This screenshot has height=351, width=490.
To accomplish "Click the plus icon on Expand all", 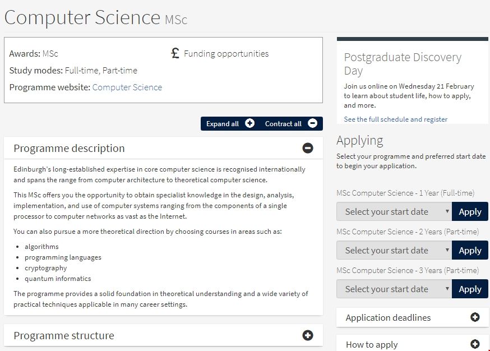I will pos(249,124).
